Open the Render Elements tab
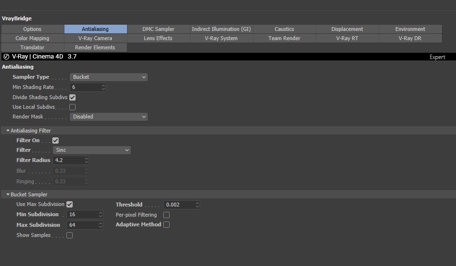Viewport: 456px width, 266px height. point(95,47)
